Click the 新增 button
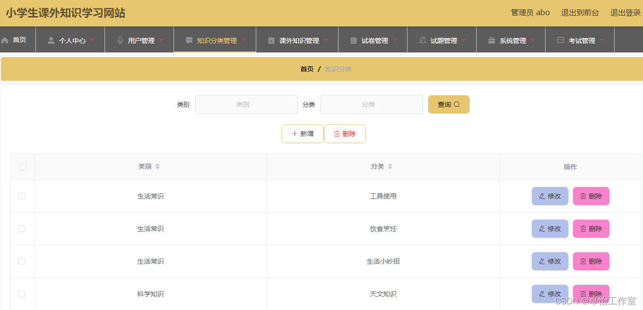The height and width of the screenshot is (310, 643). [303, 134]
